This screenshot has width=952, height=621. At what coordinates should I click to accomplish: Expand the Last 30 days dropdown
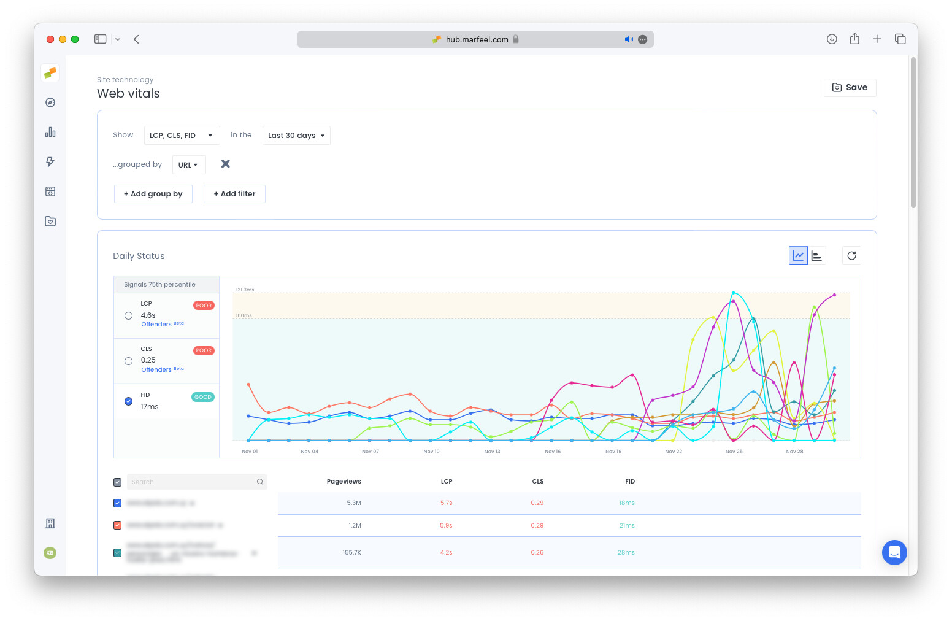(296, 136)
